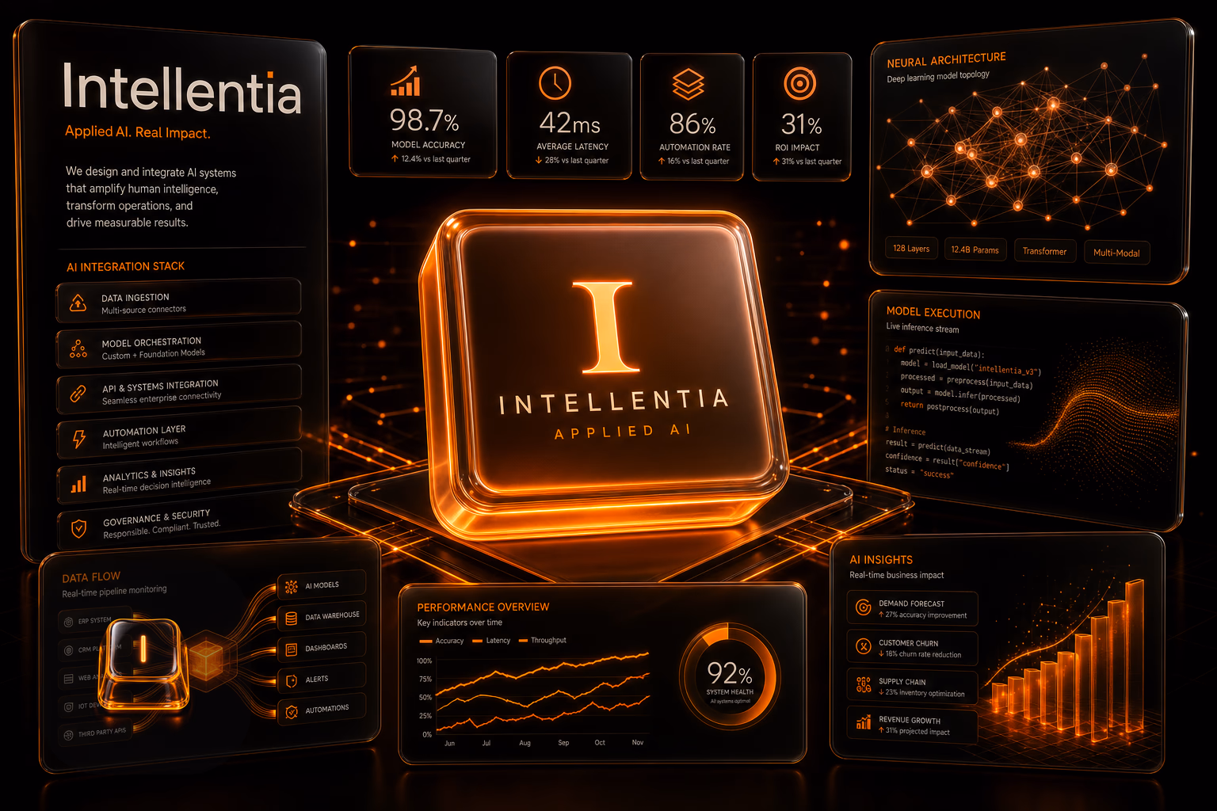Viewport: 1217px width, 811px height.
Task: Select the Model Orchestration nodes icon
Action: point(78,348)
